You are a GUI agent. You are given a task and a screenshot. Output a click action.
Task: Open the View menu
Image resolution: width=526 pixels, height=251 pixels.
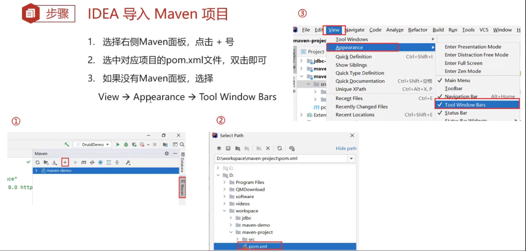[x=334, y=30]
